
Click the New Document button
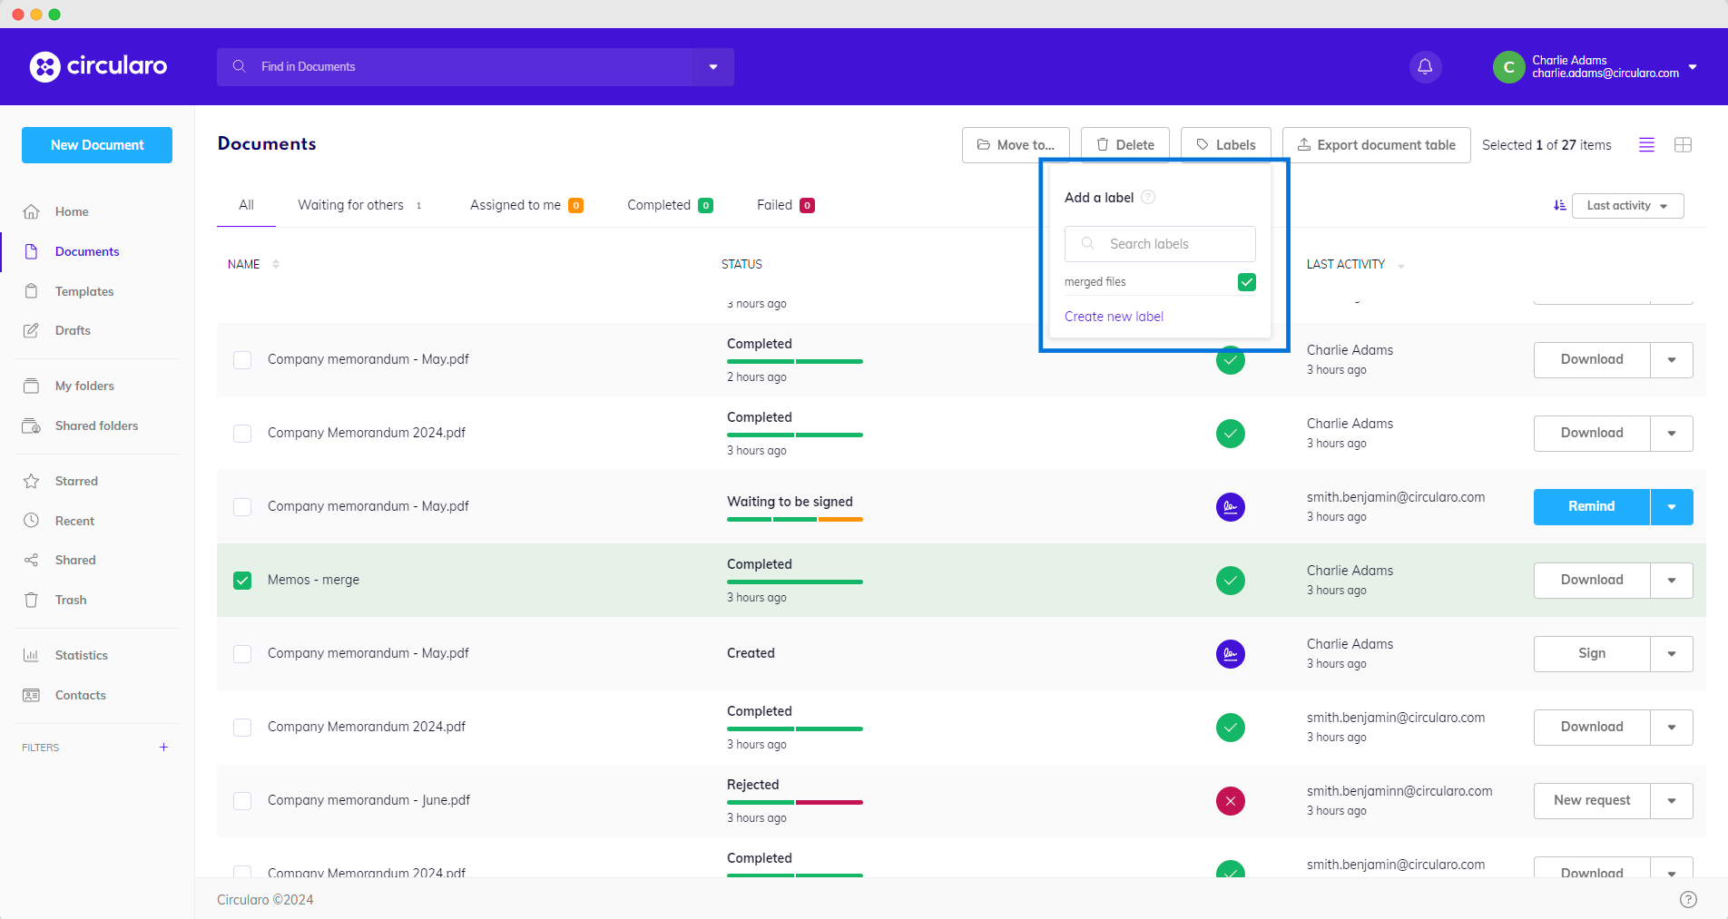pos(97,145)
